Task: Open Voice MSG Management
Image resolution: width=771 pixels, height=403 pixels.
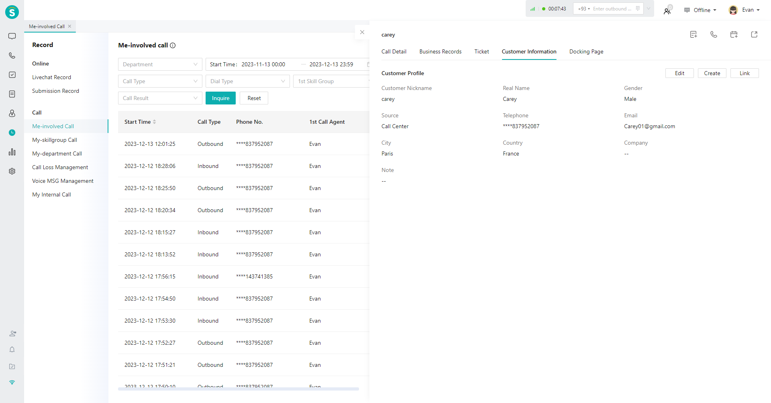Action: (63, 181)
